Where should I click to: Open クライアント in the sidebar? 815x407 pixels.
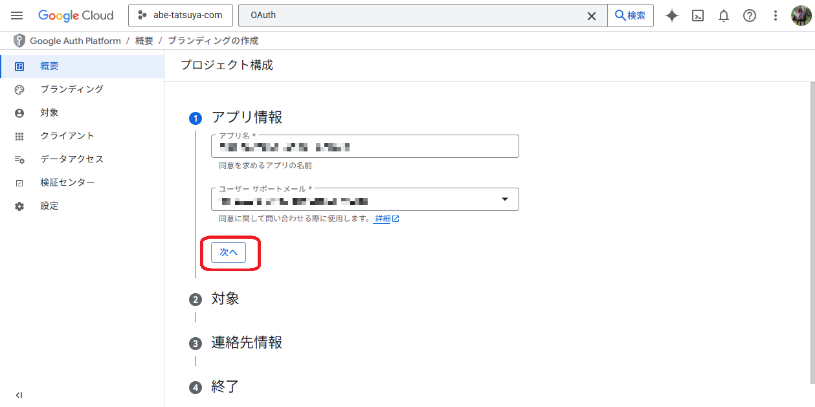click(x=67, y=136)
